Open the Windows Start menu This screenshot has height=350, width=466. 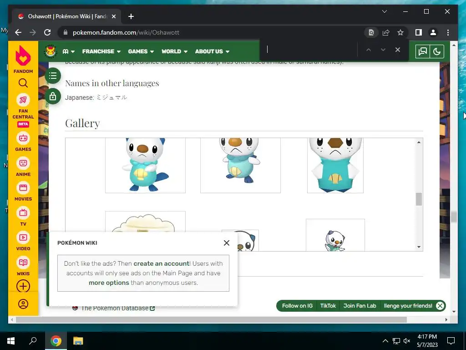pyautogui.click(x=11, y=341)
